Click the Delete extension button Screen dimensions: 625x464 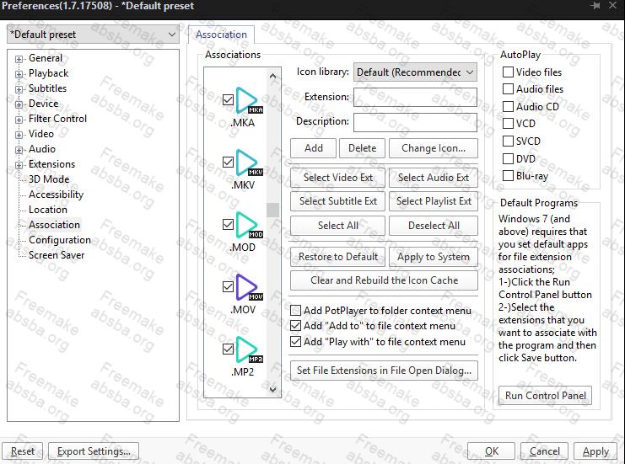[362, 148]
